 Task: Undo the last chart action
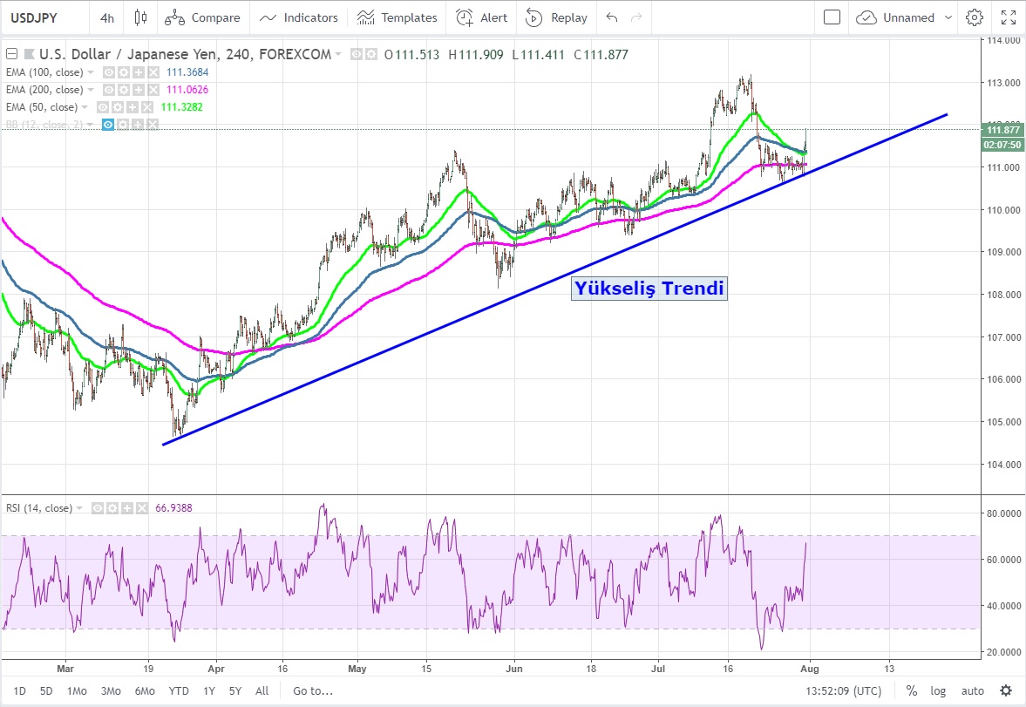(611, 17)
